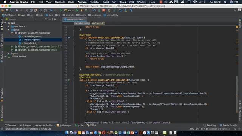The width and height of the screenshot is (242, 136).
Task: Click the MainActivity class breadcrumb above code
Action: click(82, 23)
